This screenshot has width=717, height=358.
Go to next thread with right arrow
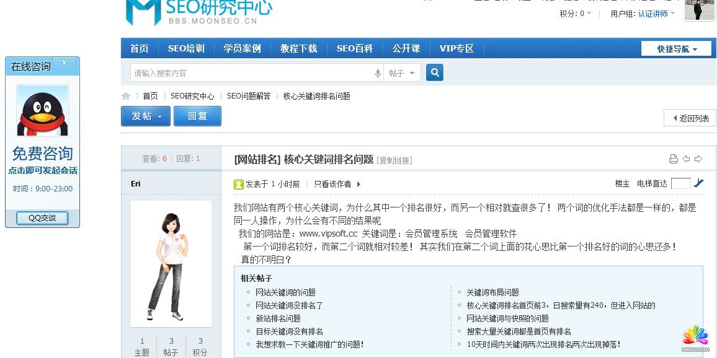click(x=698, y=159)
